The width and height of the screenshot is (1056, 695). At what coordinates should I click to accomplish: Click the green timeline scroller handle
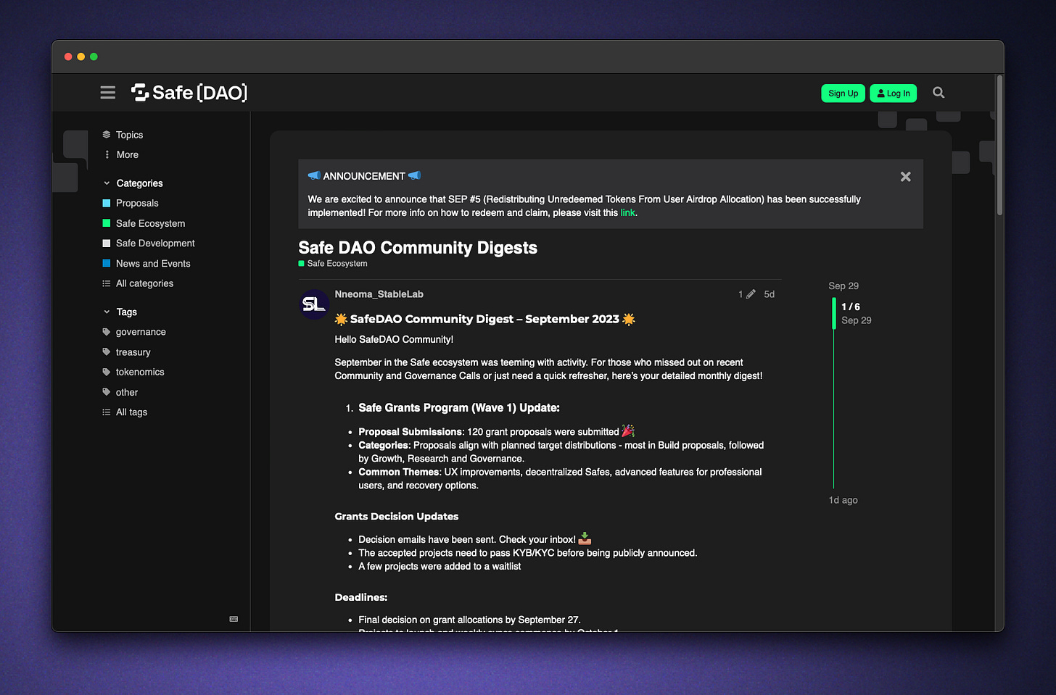(x=834, y=313)
